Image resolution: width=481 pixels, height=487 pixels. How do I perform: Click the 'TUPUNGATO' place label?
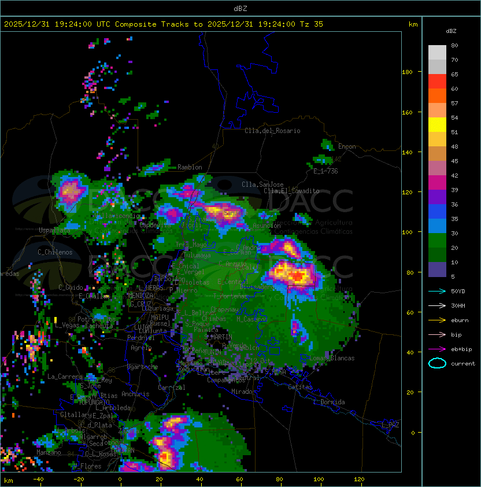94,402
